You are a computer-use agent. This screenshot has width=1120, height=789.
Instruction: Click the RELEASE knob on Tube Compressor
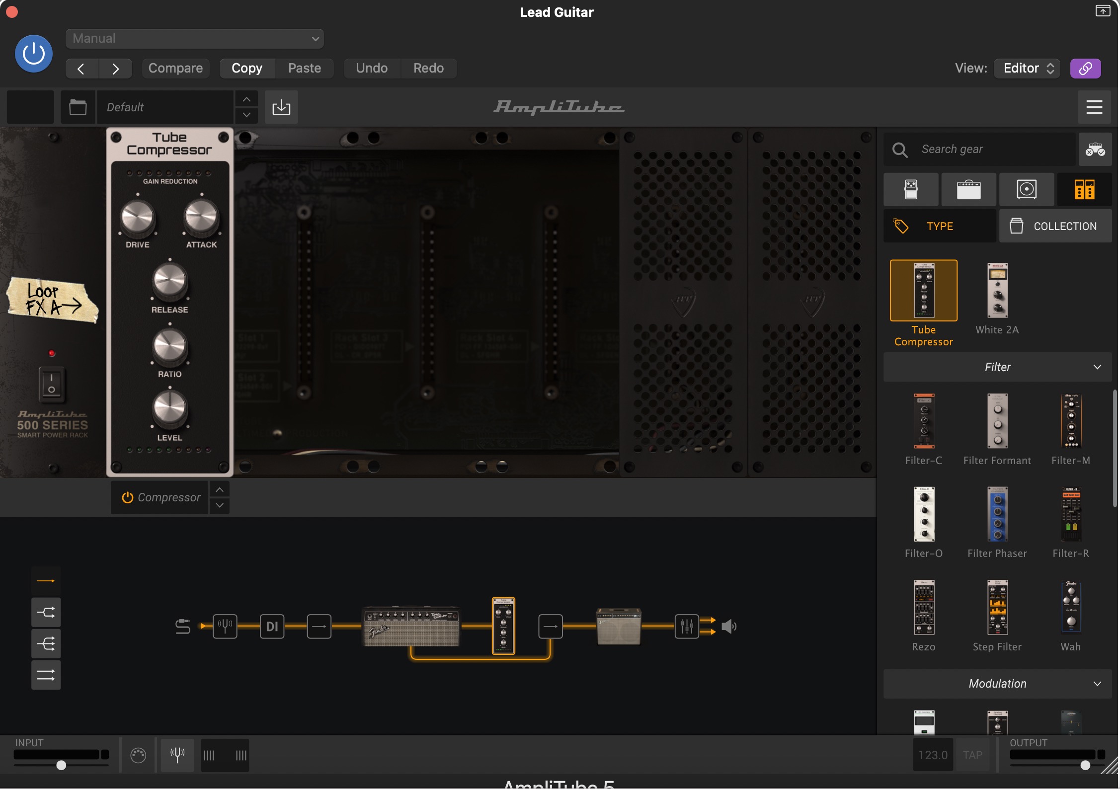click(169, 281)
